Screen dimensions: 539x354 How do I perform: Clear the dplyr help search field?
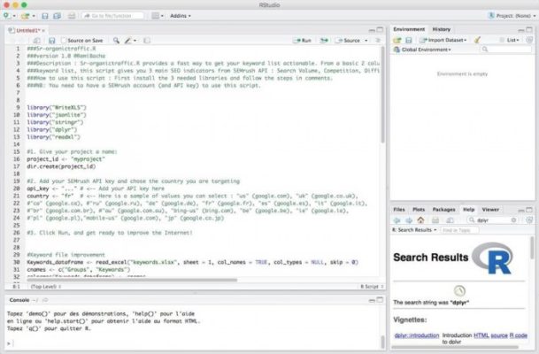(513, 220)
